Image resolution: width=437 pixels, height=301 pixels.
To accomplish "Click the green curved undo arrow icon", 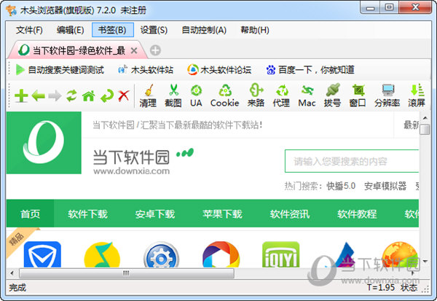I will pyautogui.click(x=107, y=96).
